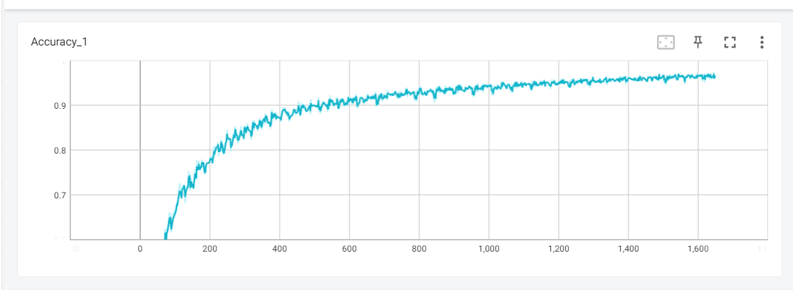Click the 200 x-axis label

click(209, 249)
